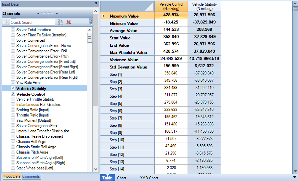The image size is (298, 181).
Task: Uncheck the Vehicle Stability channel checkbox
Action: coord(13,88)
